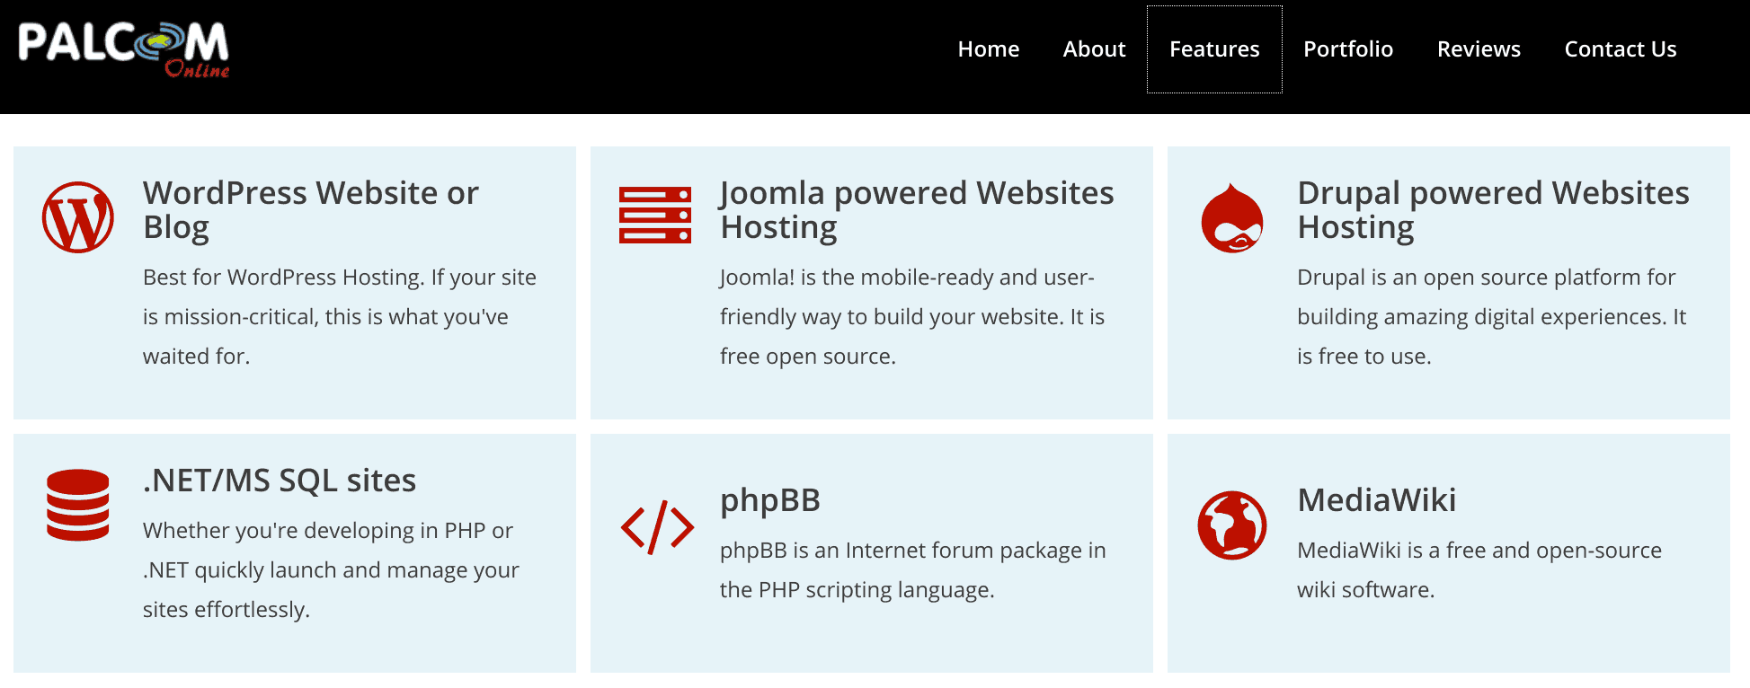This screenshot has height=688, width=1750.
Task: Click the Palcom Online logo
Action: [x=124, y=49]
